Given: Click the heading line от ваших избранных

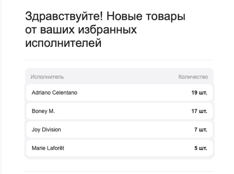Looking at the screenshot, I should click(x=81, y=30).
